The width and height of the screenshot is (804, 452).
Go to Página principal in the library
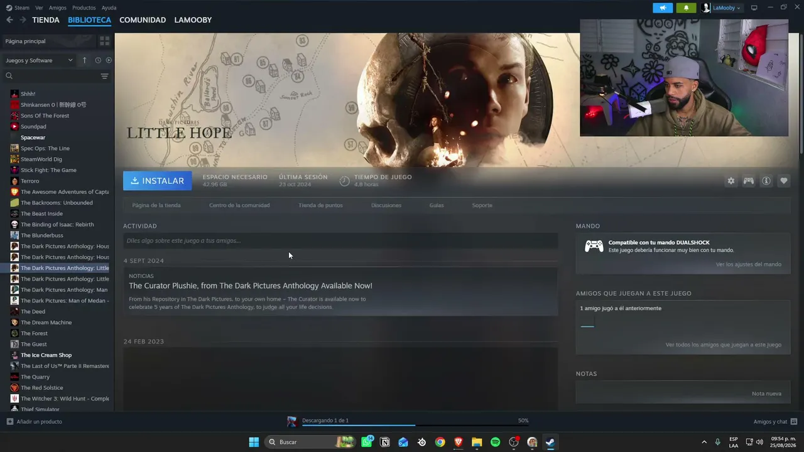[48, 41]
